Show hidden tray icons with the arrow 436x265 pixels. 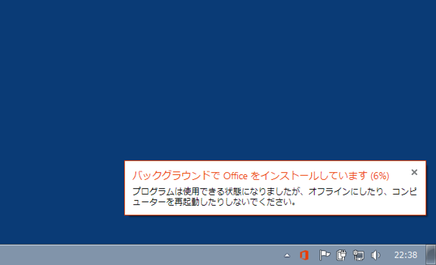287,255
